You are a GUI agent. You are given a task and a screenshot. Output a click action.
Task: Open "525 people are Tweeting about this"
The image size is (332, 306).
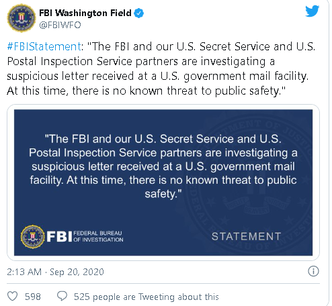pos(147,297)
